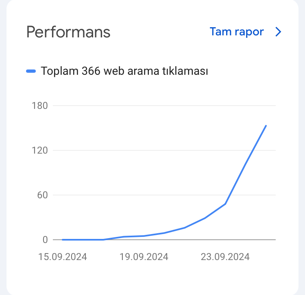Open the Tam rapor full report link
This screenshot has width=305, height=295.
tap(237, 32)
